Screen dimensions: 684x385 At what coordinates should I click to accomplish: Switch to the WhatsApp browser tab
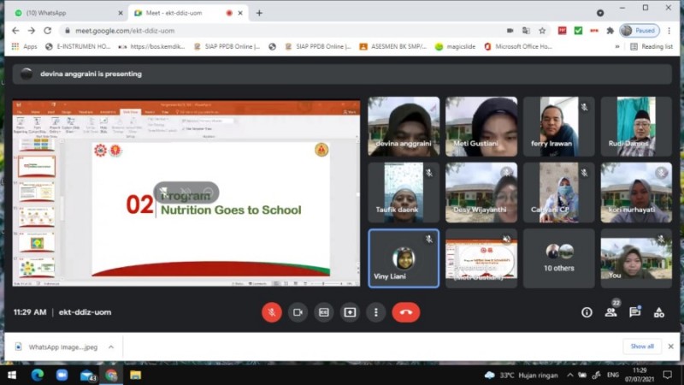click(x=62, y=13)
